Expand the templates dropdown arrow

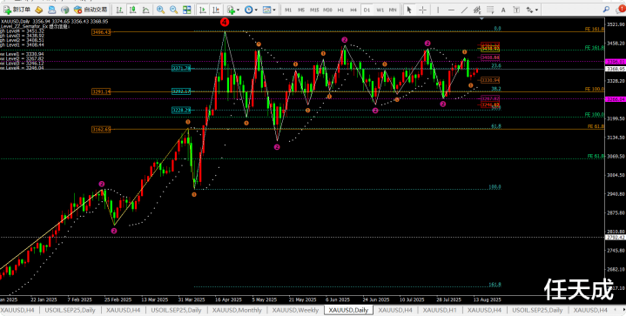pos(274,10)
